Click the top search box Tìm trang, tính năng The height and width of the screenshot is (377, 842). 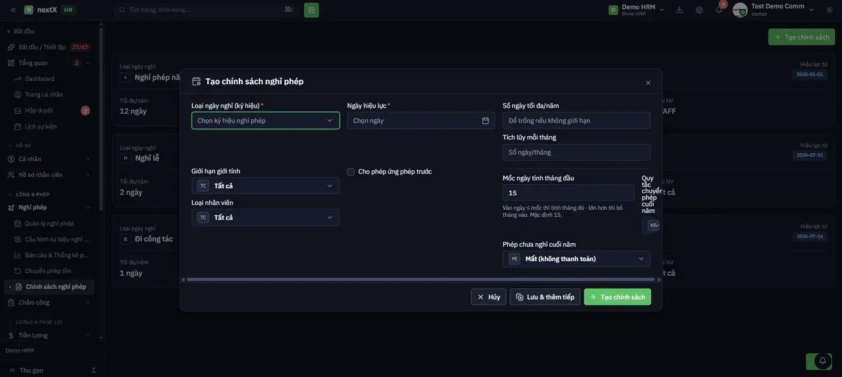(x=204, y=10)
